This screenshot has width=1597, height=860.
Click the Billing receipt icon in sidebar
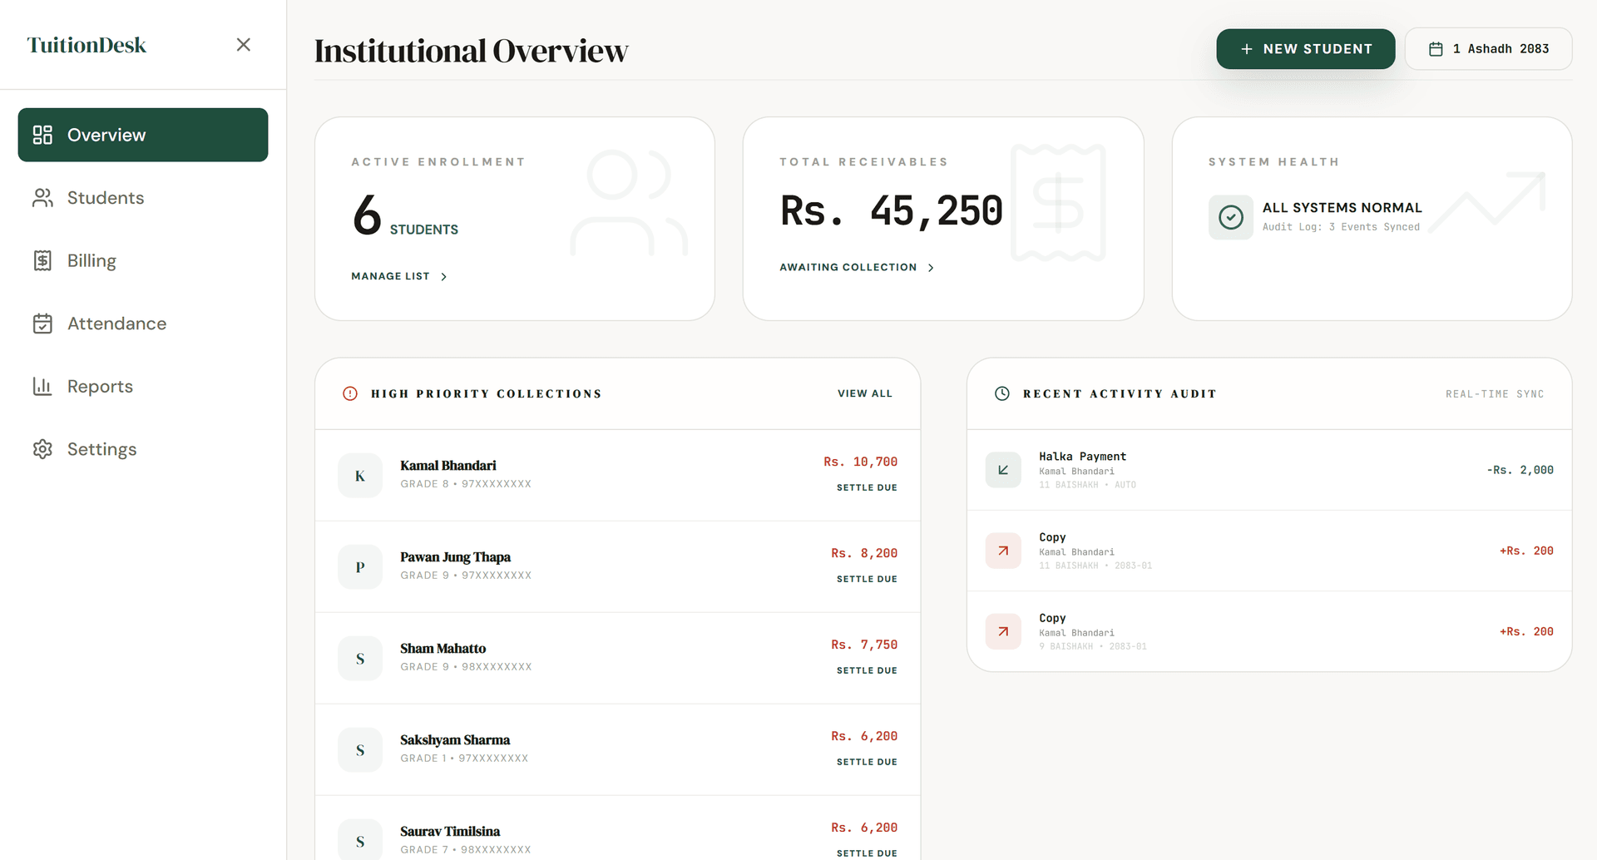(x=42, y=261)
